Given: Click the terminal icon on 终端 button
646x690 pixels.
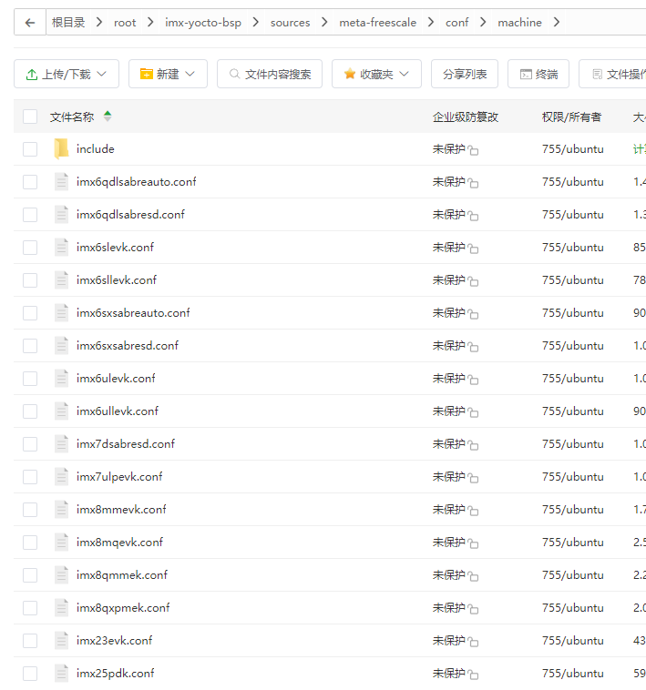Looking at the screenshot, I should pyautogui.click(x=526, y=75).
